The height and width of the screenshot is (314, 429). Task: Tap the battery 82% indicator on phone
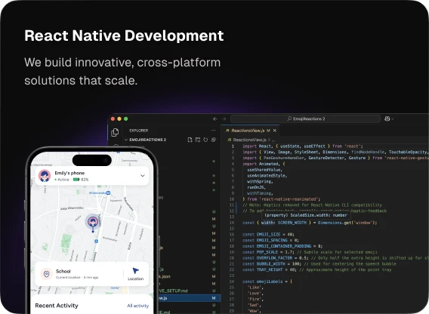(81, 180)
